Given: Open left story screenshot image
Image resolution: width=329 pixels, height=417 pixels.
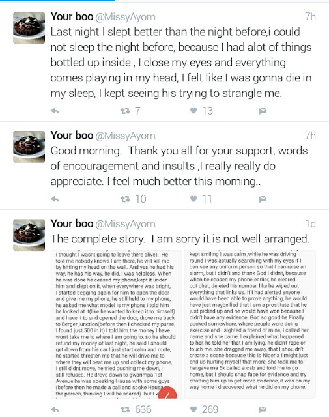Looking at the screenshot, I should pyautogui.click(x=116, y=324).
